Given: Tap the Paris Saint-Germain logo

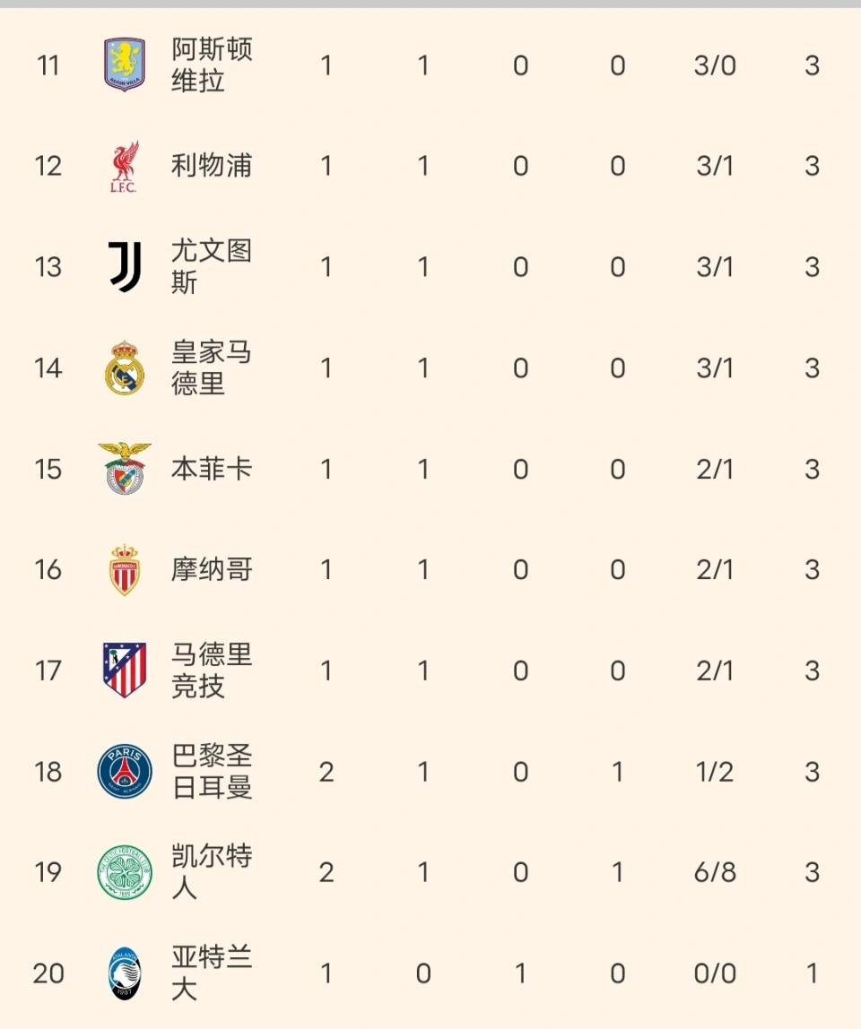Looking at the screenshot, I should tap(125, 771).
